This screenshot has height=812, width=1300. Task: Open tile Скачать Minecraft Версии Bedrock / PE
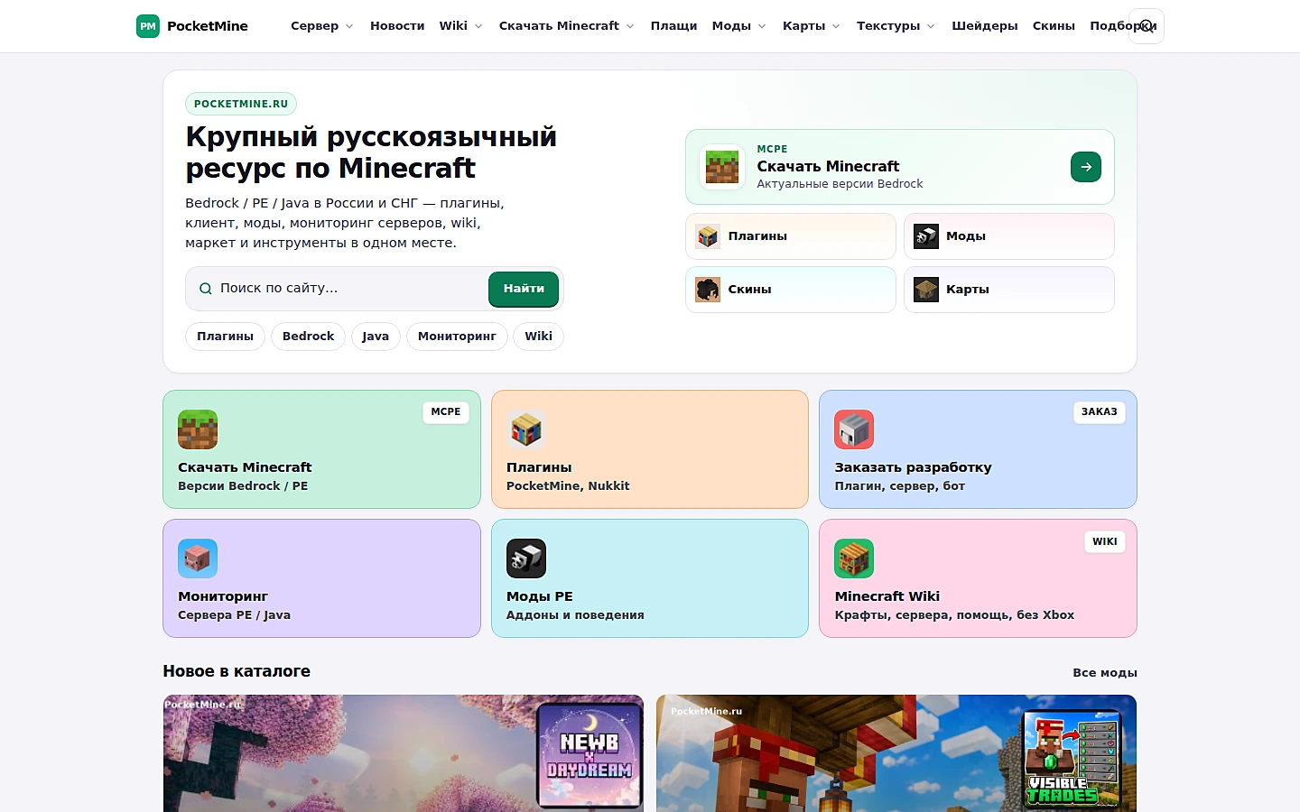[x=321, y=449]
